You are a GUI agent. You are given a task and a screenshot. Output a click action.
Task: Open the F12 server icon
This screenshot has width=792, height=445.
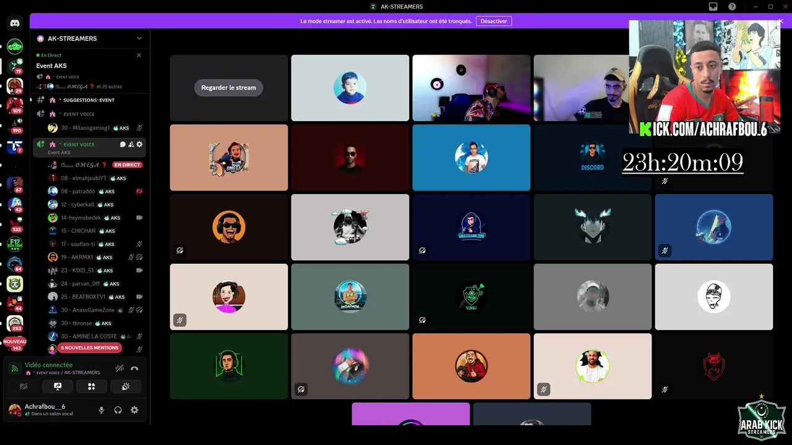coord(15,244)
